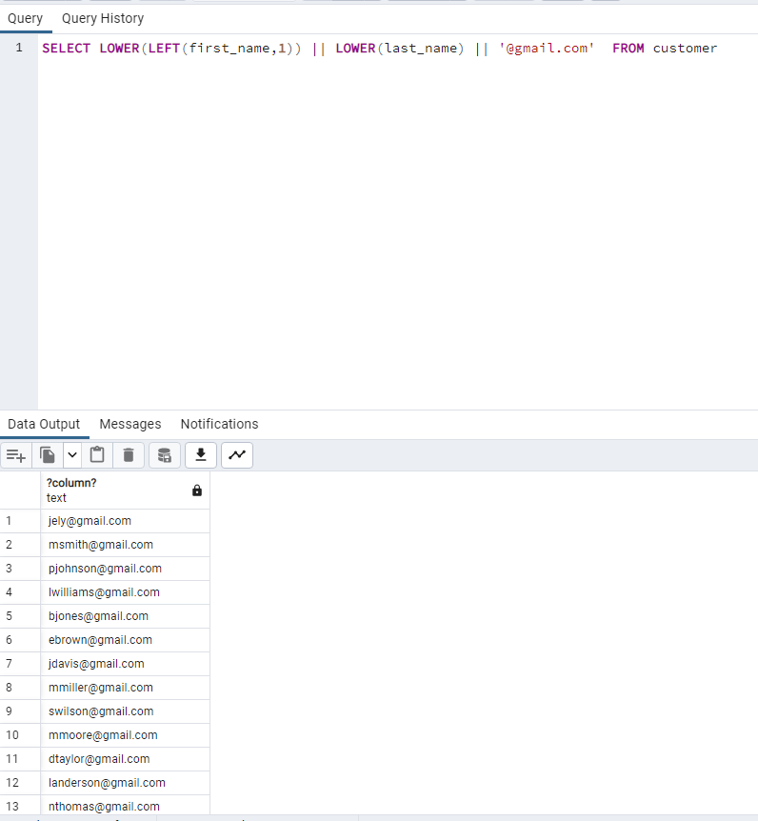This screenshot has width=758, height=821.
Task: Click the FROM keyword in the query
Action: (628, 49)
